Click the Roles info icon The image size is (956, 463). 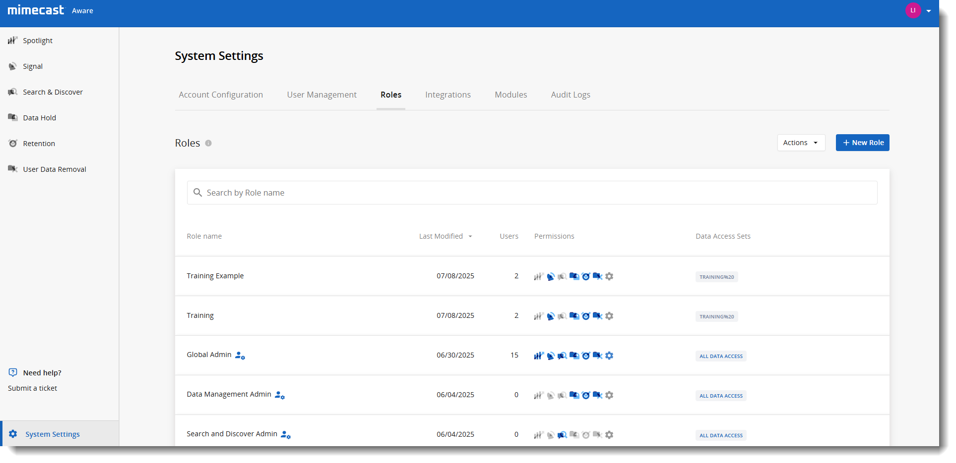(208, 143)
